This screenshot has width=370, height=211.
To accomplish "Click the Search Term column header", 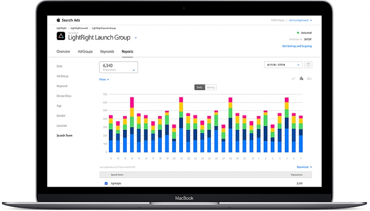I will pos(117,175).
